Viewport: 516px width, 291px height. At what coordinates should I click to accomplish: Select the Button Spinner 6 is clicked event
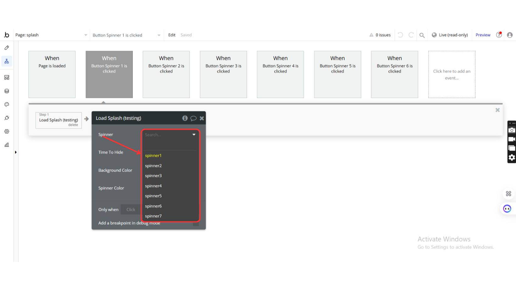(395, 74)
